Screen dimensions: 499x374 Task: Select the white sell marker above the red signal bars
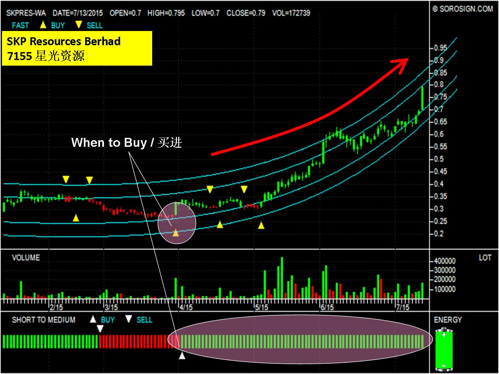pyautogui.click(x=100, y=328)
